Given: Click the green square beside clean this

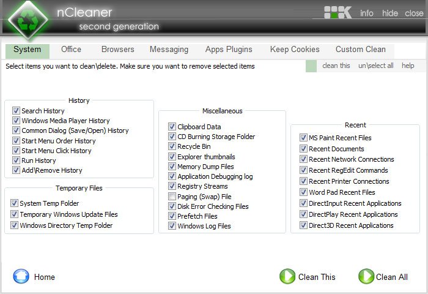Looking at the screenshot, I should pyautogui.click(x=311, y=66).
